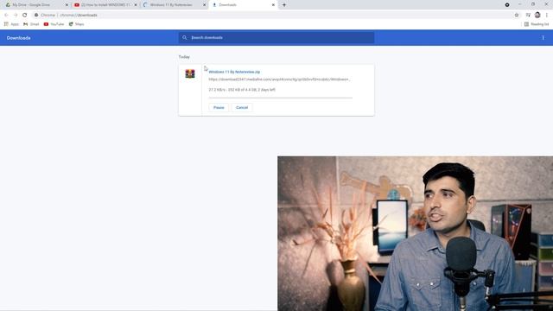Image resolution: width=553 pixels, height=311 pixels.
Task: Open the YouTube bookmark
Action: point(54,24)
